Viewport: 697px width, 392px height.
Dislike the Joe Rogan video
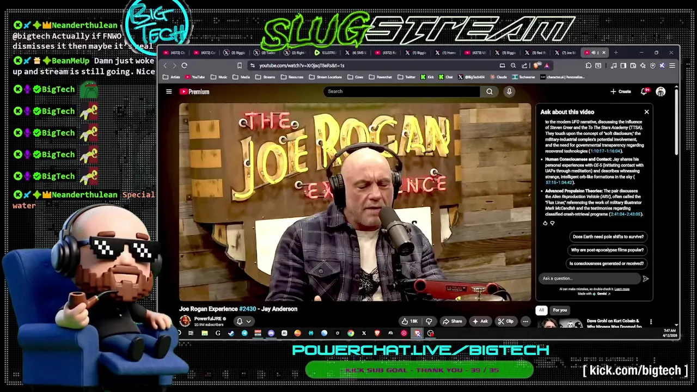point(429,321)
